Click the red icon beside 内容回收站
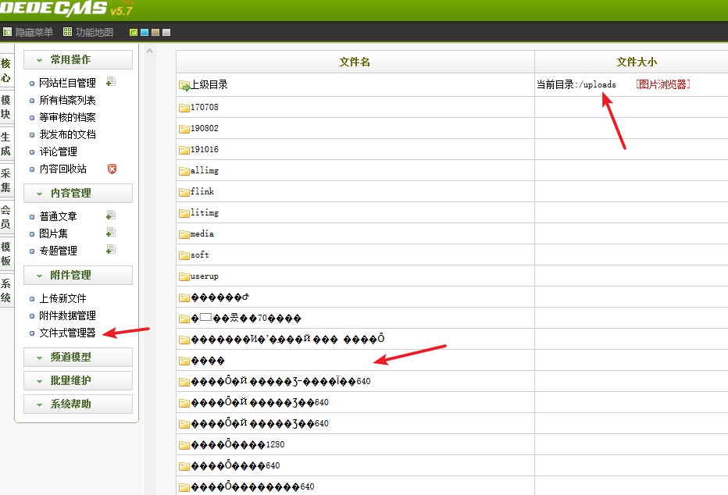This screenshot has height=495, width=728. pyautogui.click(x=112, y=169)
